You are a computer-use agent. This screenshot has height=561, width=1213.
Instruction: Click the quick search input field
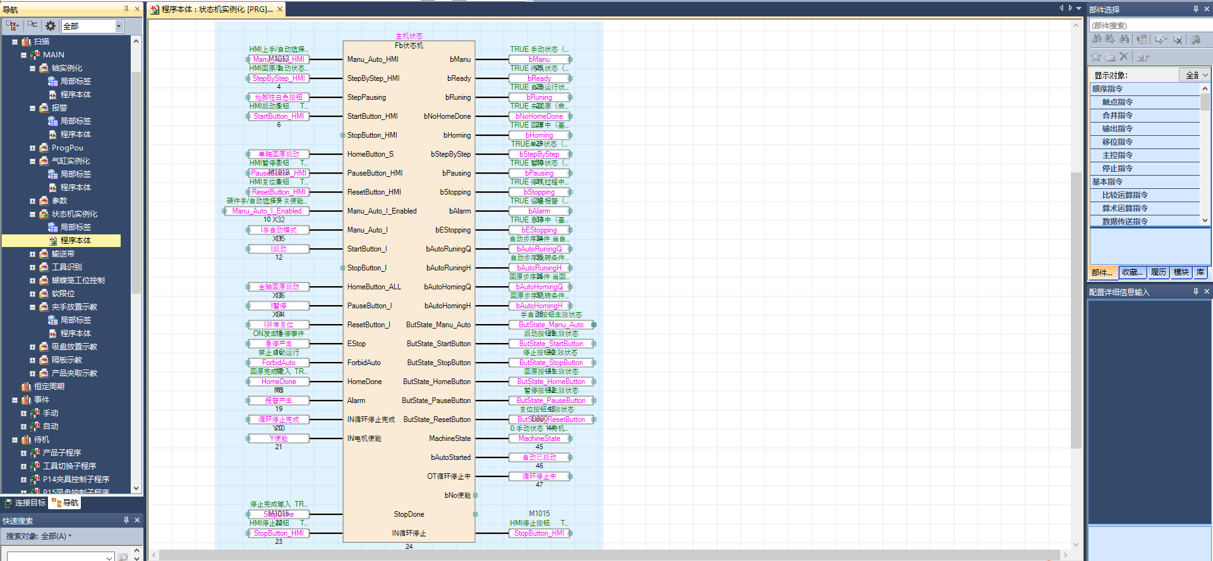(x=60, y=557)
